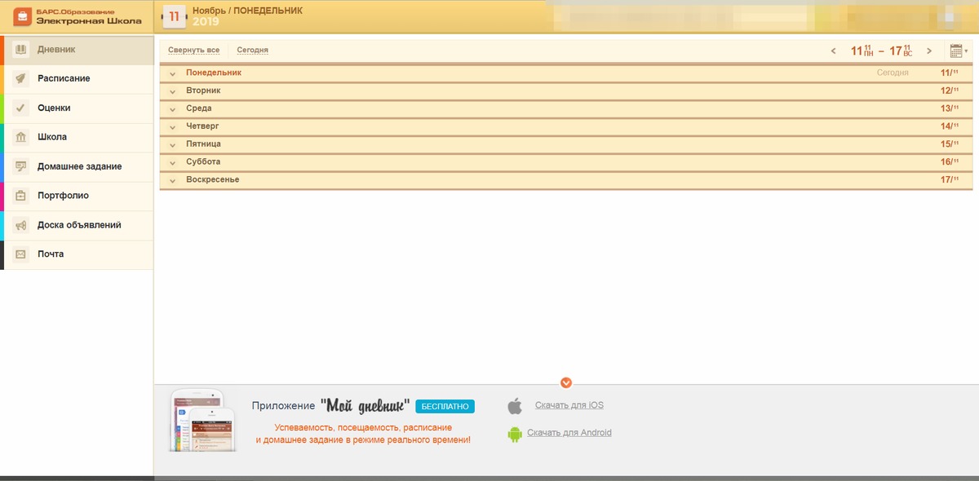Open the Оценки menu item
Image resolution: width=979 pixels, height=481 pixels.
click(x=78, y=108)
